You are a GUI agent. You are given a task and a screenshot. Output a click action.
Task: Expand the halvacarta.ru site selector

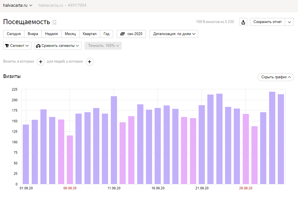tap(18, 5)
